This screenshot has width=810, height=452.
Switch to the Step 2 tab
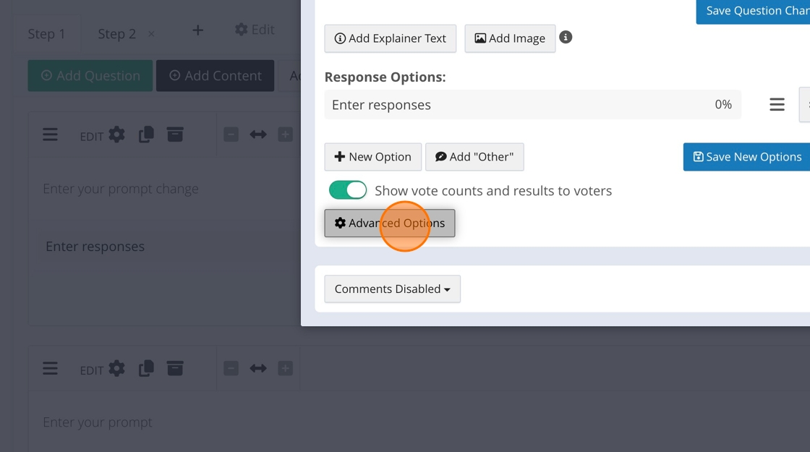click(x=116, y=34)
